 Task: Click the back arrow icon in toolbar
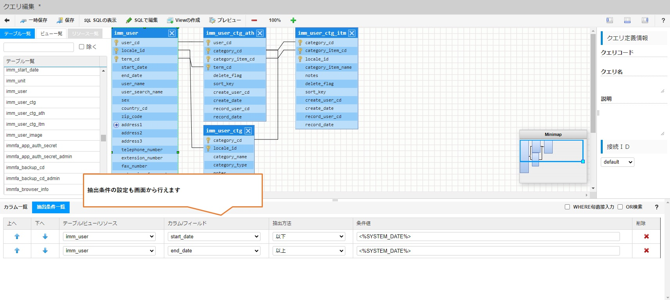click(7, 20)
